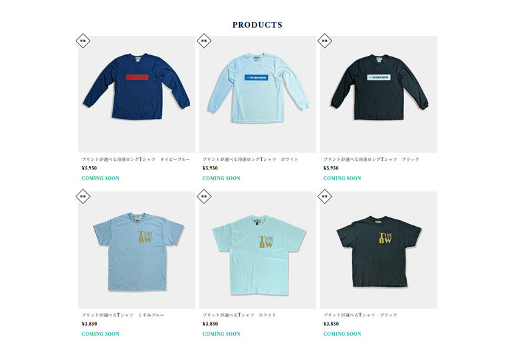Click the diamond badge on black long-sleeve shirt
Viewport: 525px width, 343px height.
(324, 41)
